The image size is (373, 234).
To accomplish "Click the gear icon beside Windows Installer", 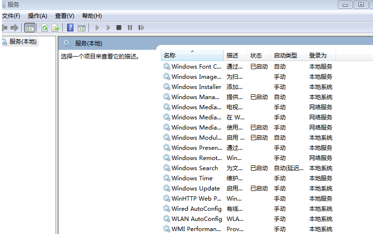I will tap(167, 87).
